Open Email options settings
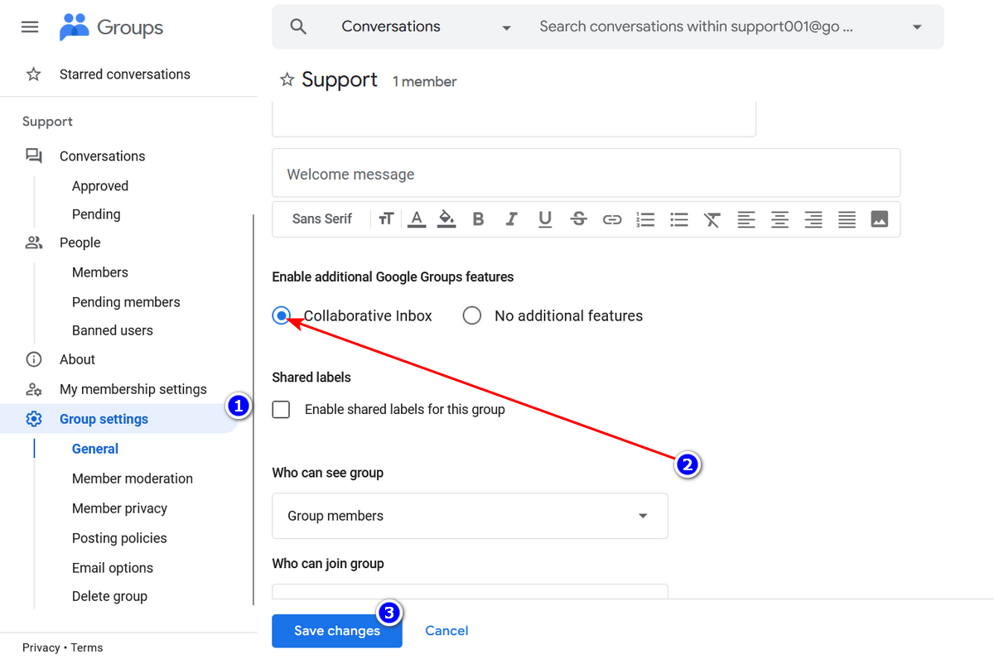994x659 pixels. [x=113, y=568]
